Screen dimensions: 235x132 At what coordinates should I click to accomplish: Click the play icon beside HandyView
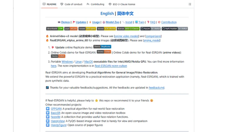point(48,121)
